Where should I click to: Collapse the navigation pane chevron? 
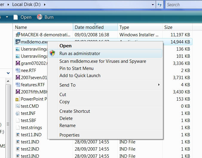8,73
